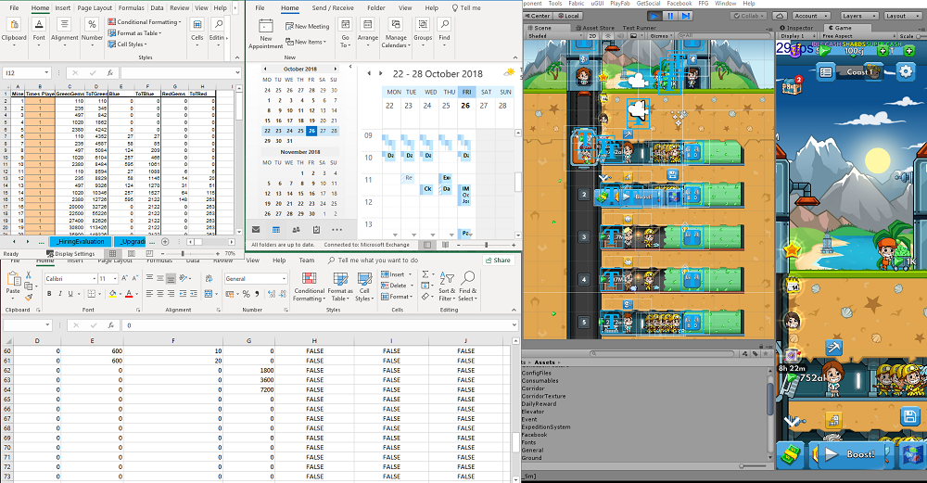
Task: Click New Appointment in Outlook
Action: (265, 33)
